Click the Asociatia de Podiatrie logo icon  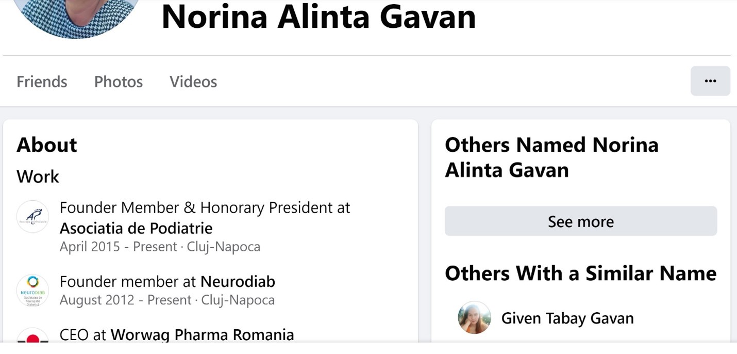tap(32, 217)
